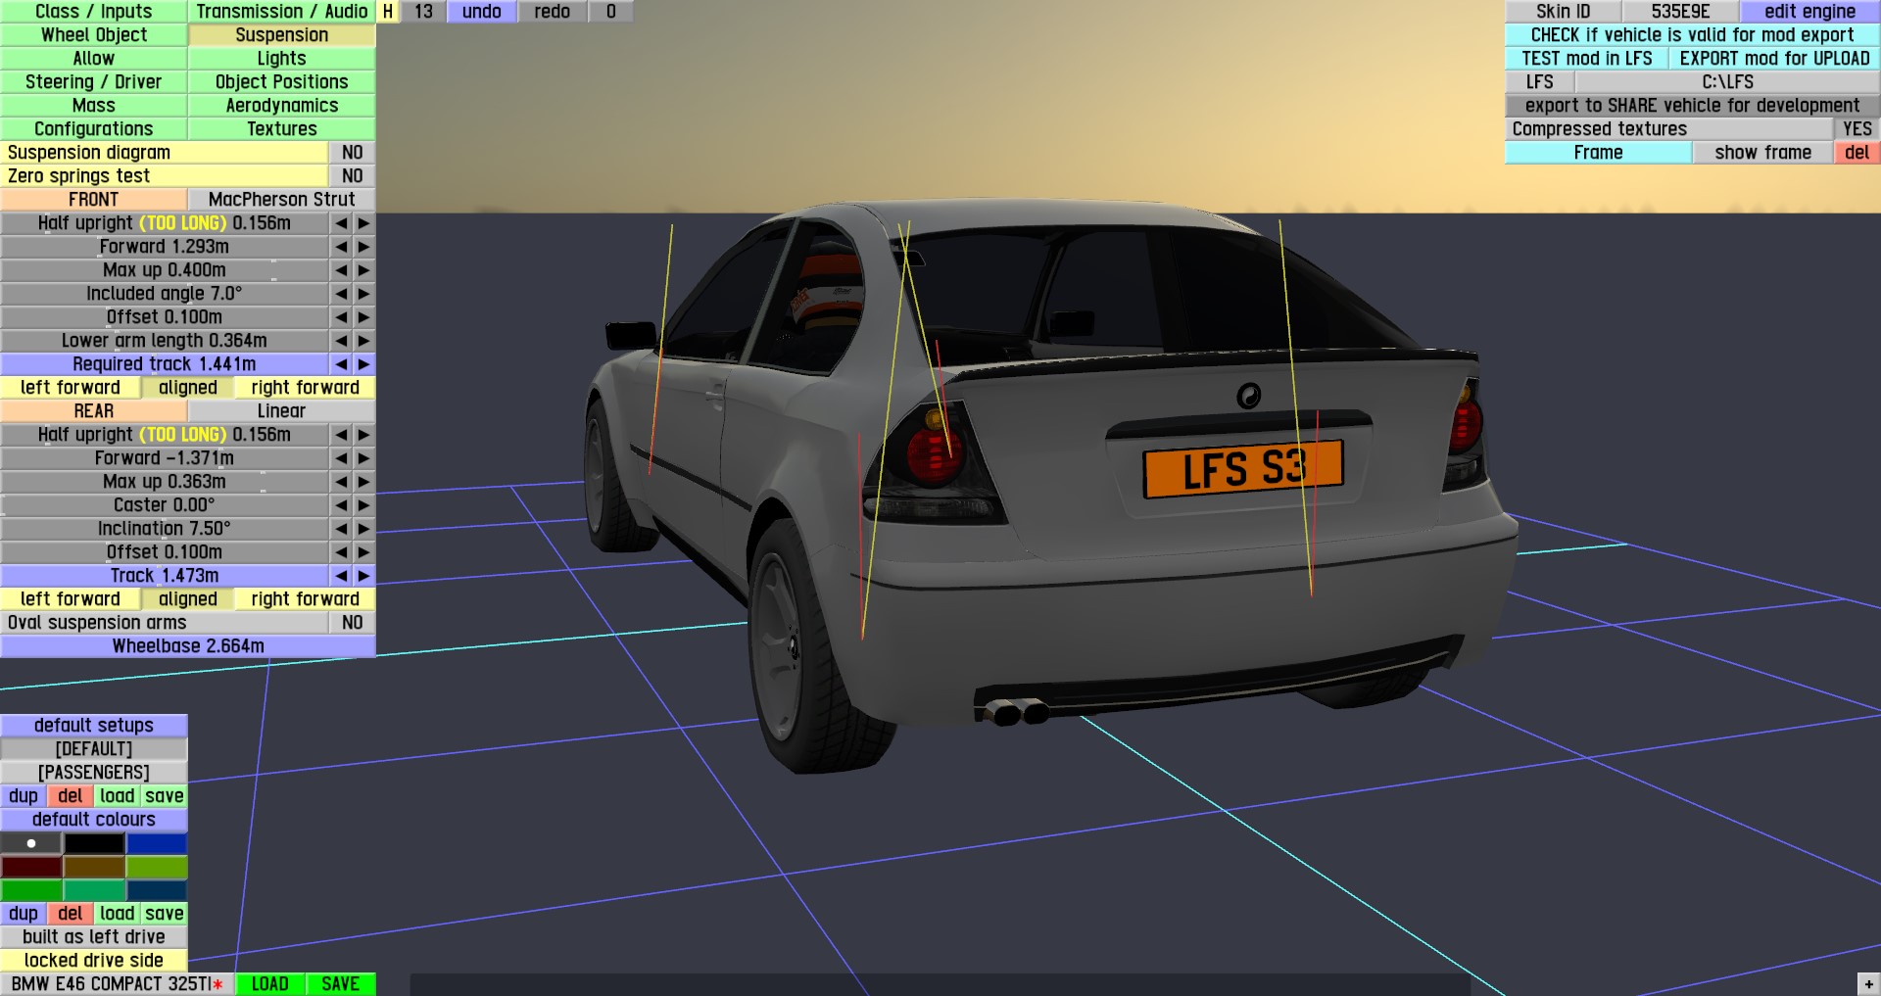
Task: Click EXPORT mod for UPLOAD
Action: (1775, 59)
